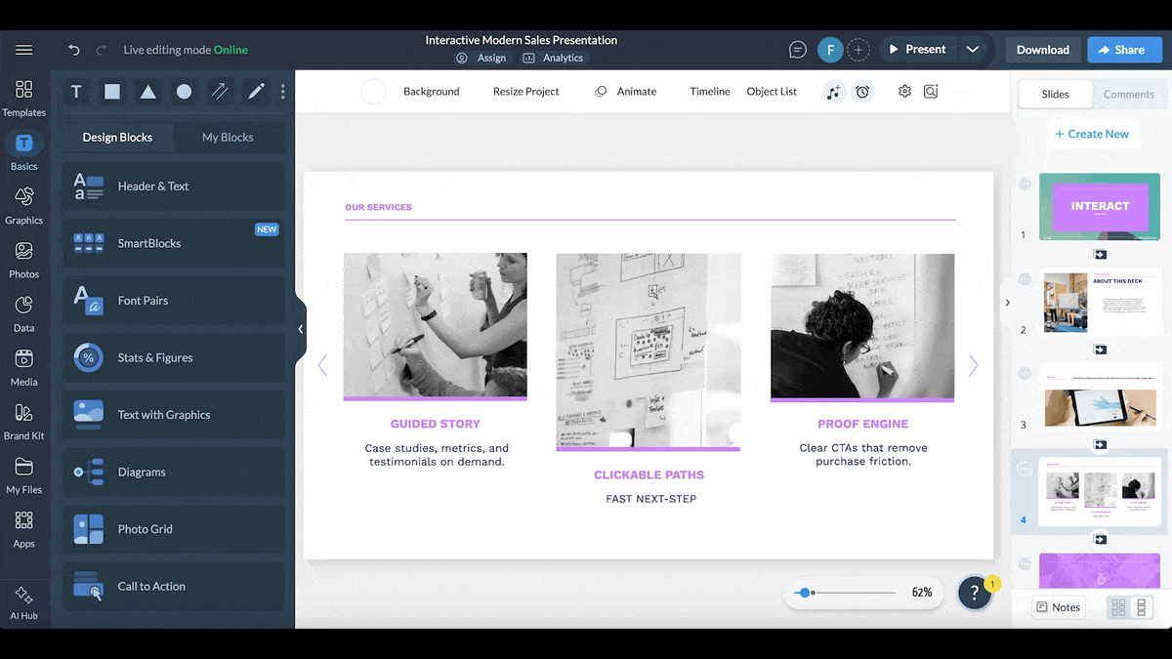Viewport: 1172px width, 659px height.
Task: Open the Apps sidebar panel
Action: (x=23, y=529)
